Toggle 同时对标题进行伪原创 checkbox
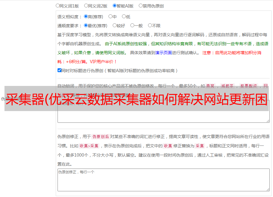The width and height of the screenshot is (273, 197). [x=59, y=70]
